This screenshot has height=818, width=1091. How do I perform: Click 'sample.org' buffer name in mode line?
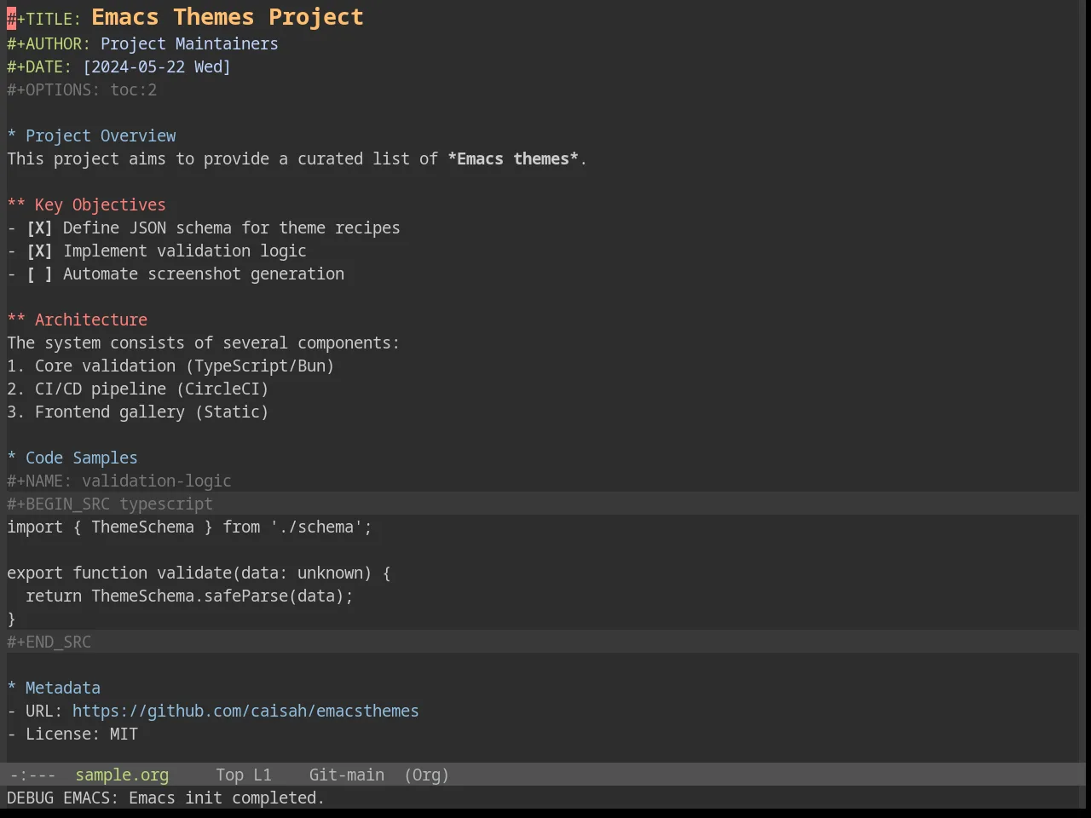coord(122,775)
